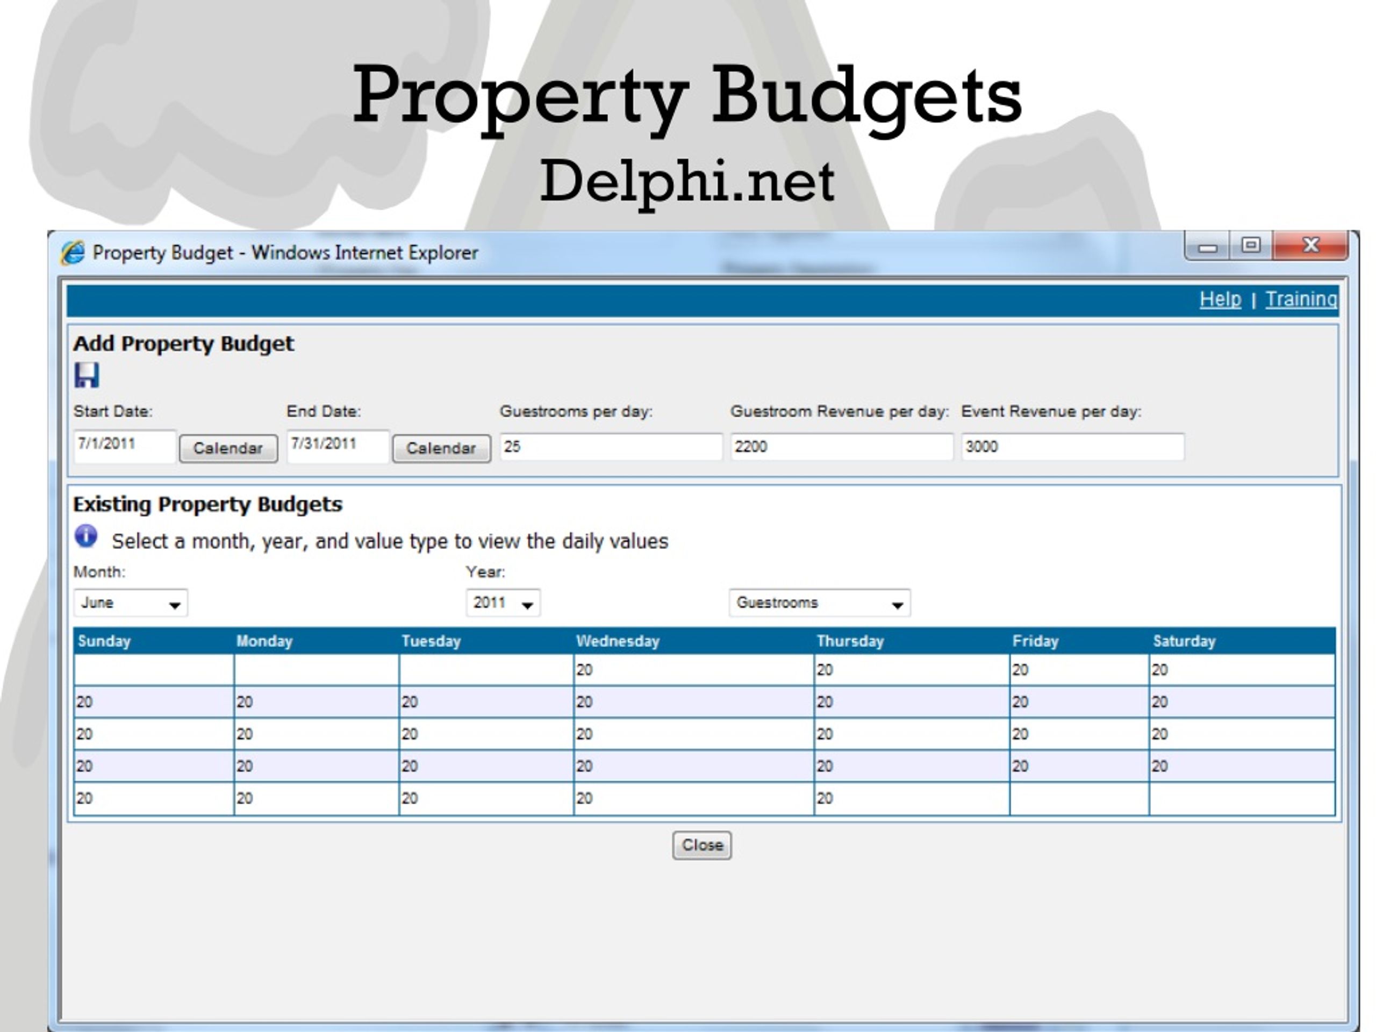Close window with the red X
This screenshot has height=1032, width=1376.
click(x=1310, y=246)
